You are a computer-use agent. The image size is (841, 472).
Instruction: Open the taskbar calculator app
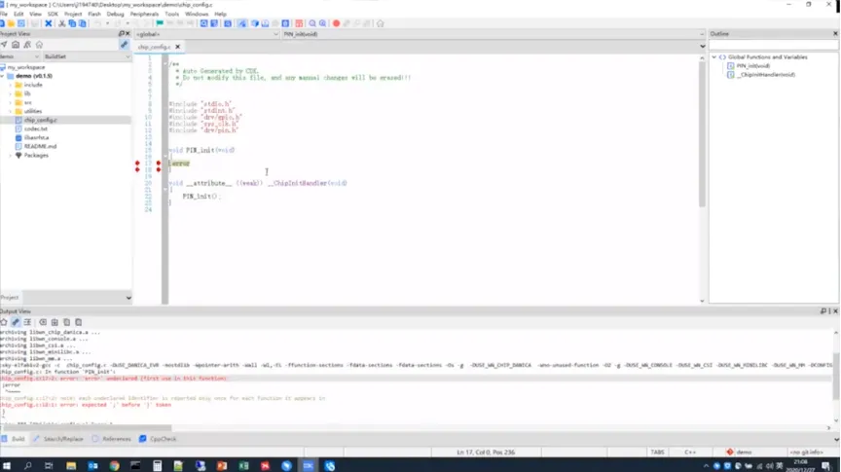(x=157, y=465)
